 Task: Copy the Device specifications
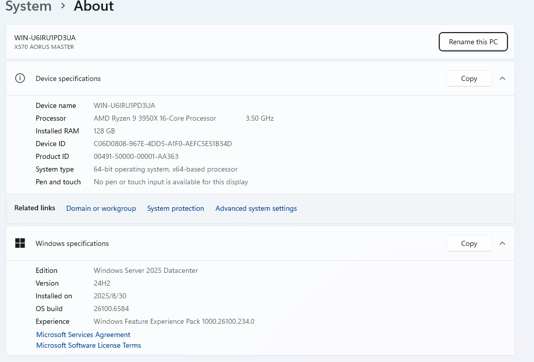pos(469,78)
